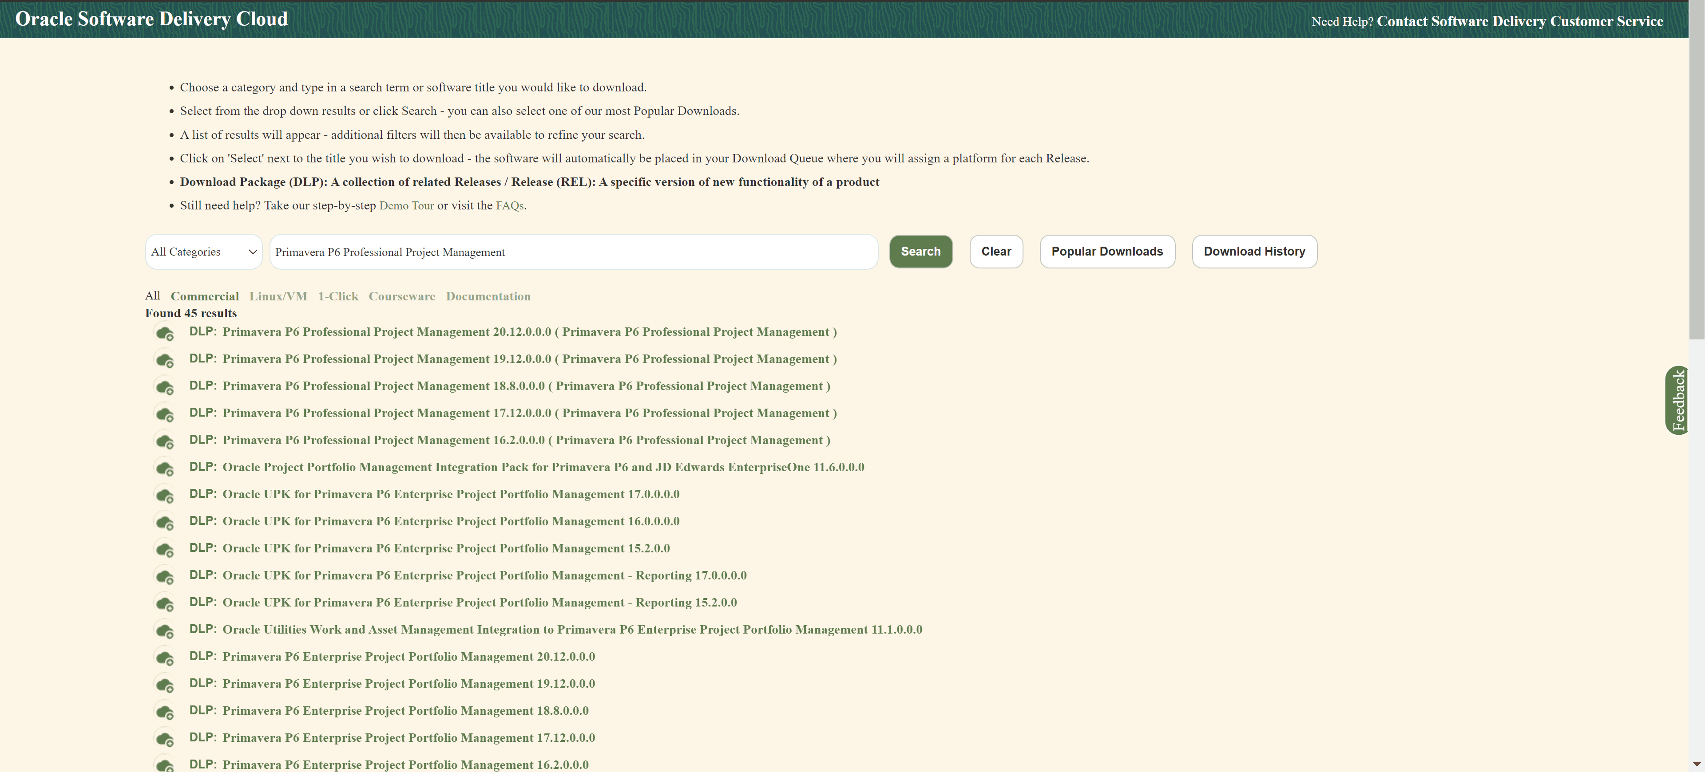Select the Linux/VM filter tab
Image resolution: width=1705 pixels, height=772 pixels.
(x=278, y=296)
